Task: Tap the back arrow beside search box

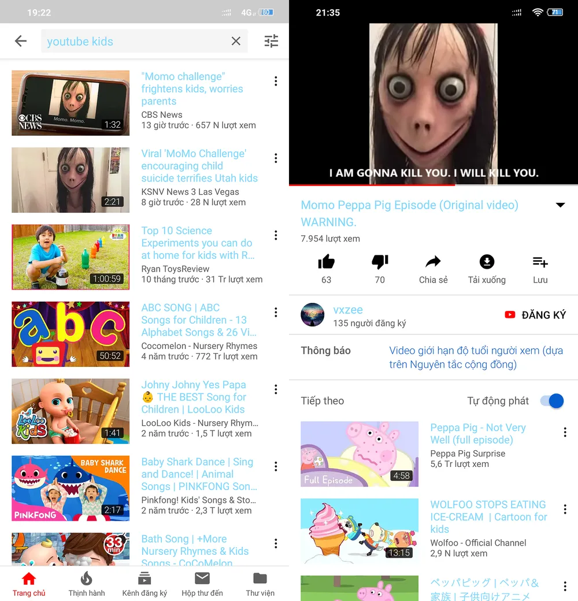Action: [21, 40]
